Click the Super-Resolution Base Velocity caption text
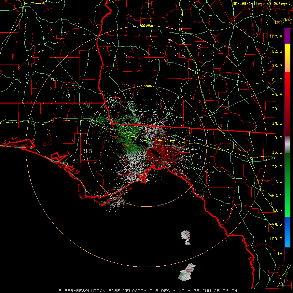The width and height of the screenshot is (293, 293). (x=148, y=291)
